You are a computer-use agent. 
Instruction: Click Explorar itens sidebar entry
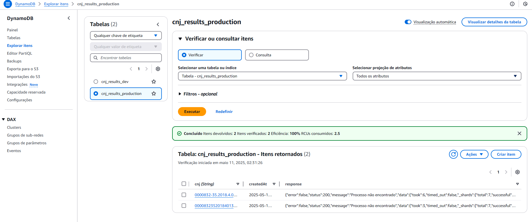(20, 46)
